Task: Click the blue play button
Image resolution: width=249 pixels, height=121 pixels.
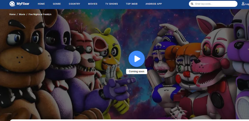Action: coord(137,59)
